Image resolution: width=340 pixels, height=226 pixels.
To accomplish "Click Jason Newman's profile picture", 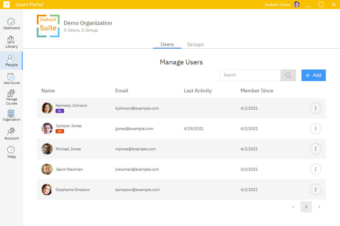I will [47, 169].
